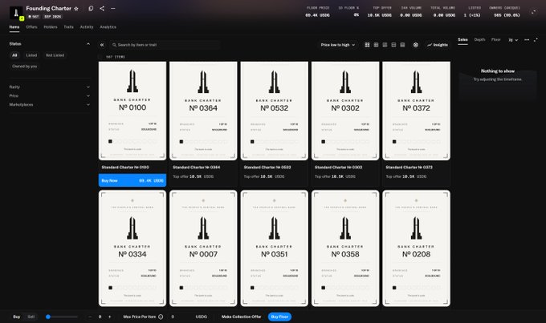
Task: Open the Price low to high sort dropdown
Action: pos(338,45)
